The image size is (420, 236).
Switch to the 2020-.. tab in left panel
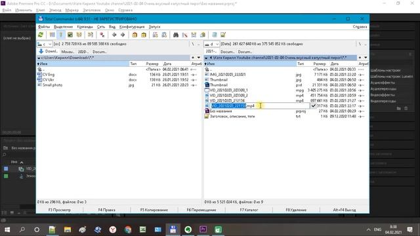click(x=83, y=52)
